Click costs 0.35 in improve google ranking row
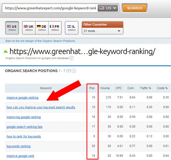 point(166,97)
